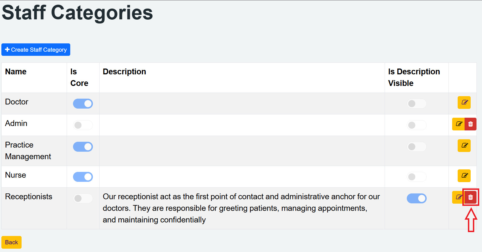
Task: Delete the Receptionists category with trash icon
Action: (x=470, y=197)
